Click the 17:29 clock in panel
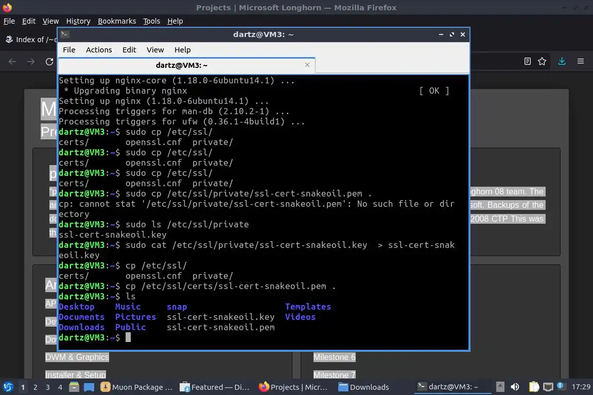Screen dimensions: 593x395 tap(581, 387)
